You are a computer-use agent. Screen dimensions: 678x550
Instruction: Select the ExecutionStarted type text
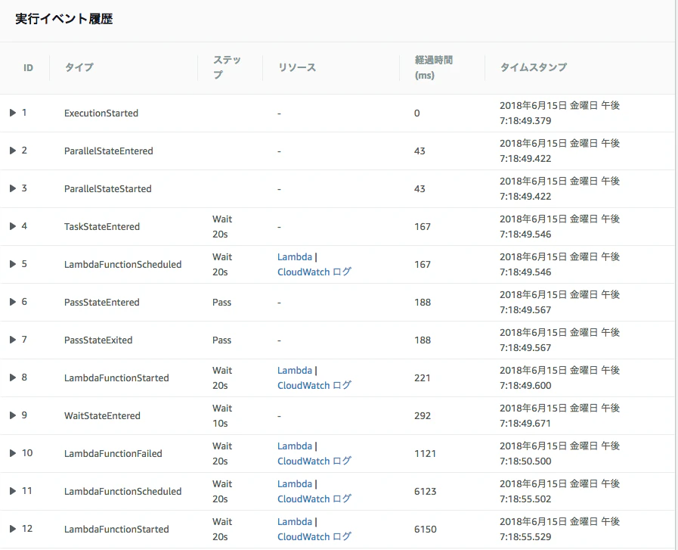pyautogui.click(x=101, y=113)
